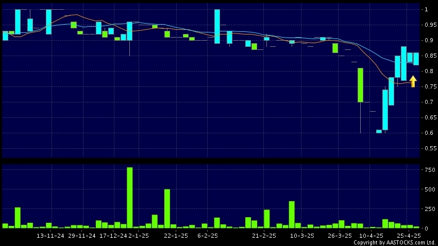The width and height of the screenshot is (438, 246).
Task: Click the 0.7 price axis label
Action: point(429,102)
